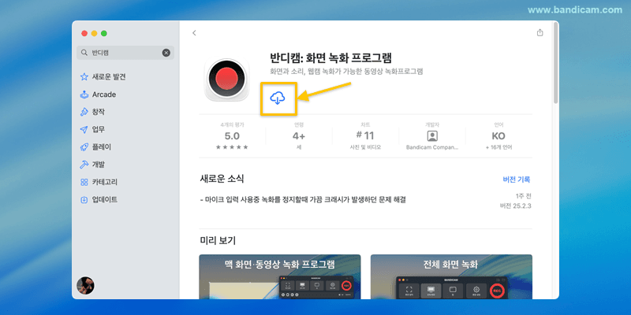
Task: Click the 버전 25.2.3 text
Action: pos(516,206)
